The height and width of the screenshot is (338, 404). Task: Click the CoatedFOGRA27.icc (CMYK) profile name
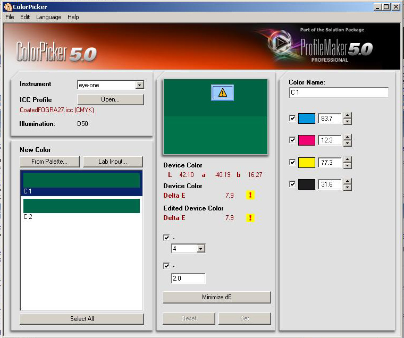57,110
